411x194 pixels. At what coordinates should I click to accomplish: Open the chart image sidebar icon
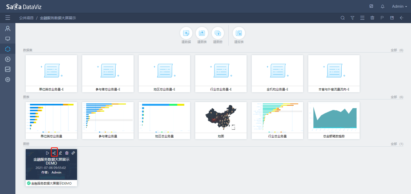point(8,69)
